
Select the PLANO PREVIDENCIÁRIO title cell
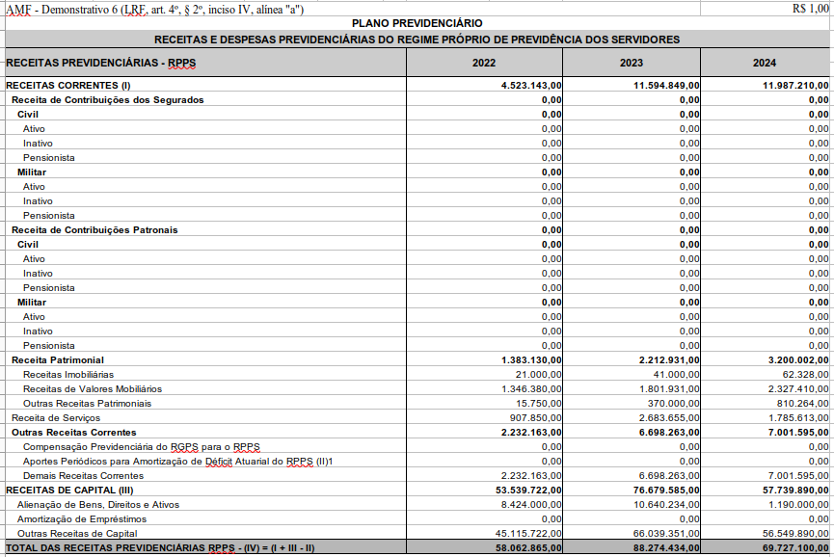click(x=417, y=23)
